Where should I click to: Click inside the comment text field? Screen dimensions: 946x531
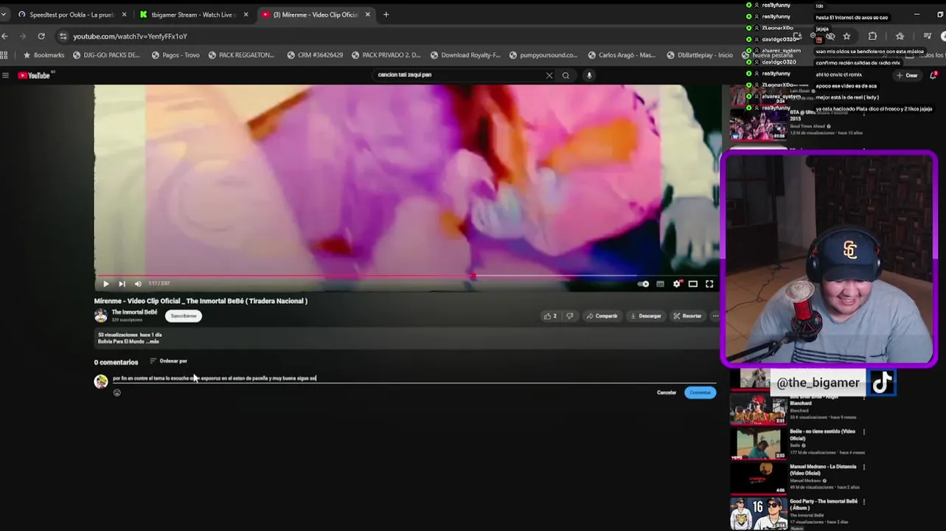(414, 378)
